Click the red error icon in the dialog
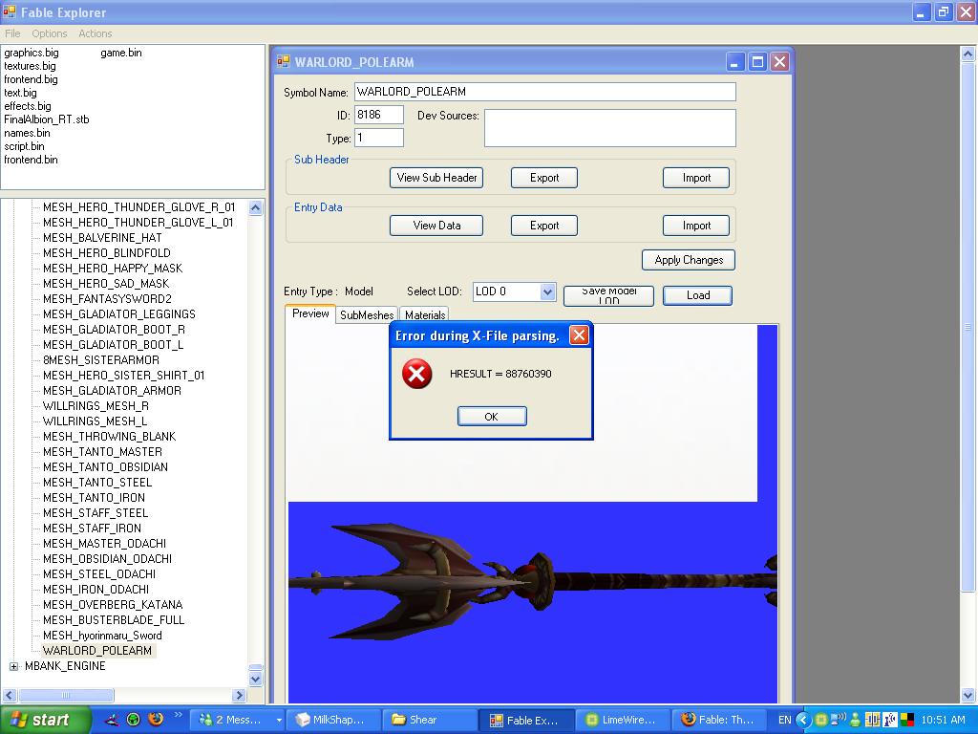 click(416, 374)
